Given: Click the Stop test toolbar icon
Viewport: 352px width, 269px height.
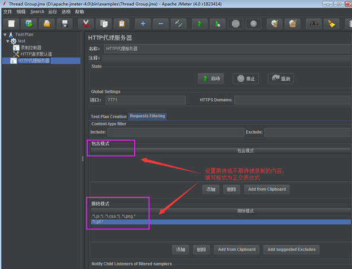Looking at the screenshot, I should click(x=235, y=24).
